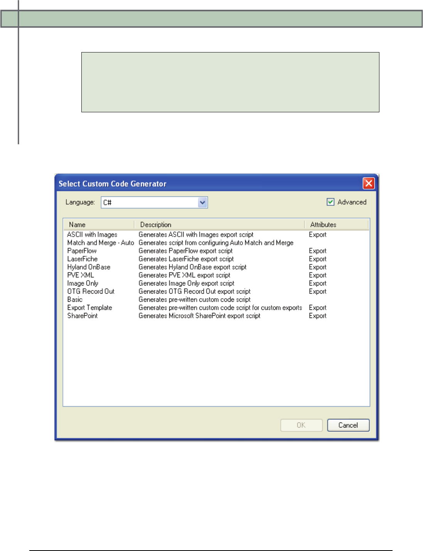Viewport: 423px width, 551px height.
Task: Click the Language C# combo box field
Action: click(x=154, y=202)
